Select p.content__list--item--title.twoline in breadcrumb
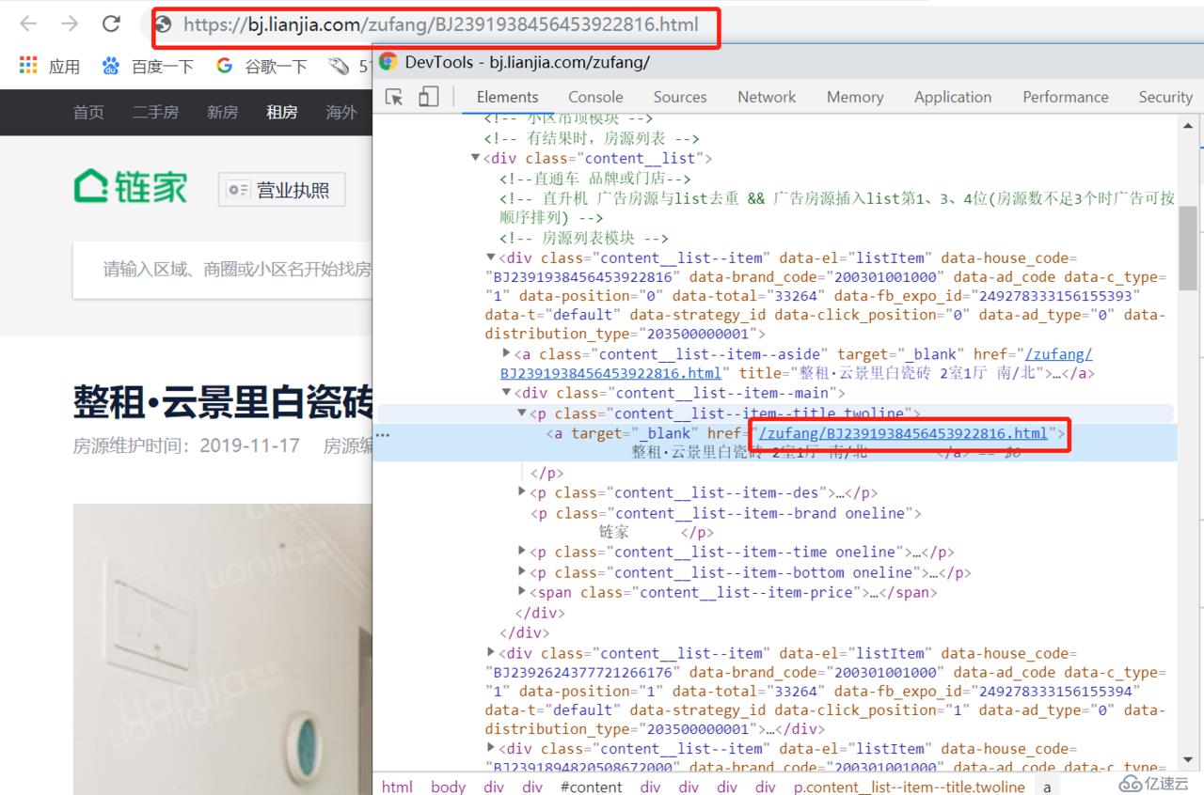Viewport: 1204px width, 795px height. tap(909, 787)
